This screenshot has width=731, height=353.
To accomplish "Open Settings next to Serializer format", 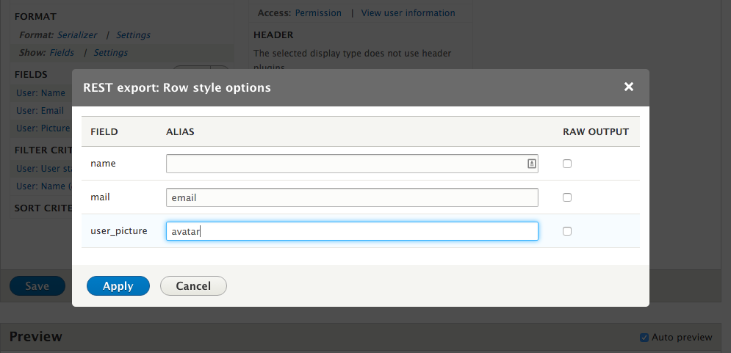I will click(133, 34).
